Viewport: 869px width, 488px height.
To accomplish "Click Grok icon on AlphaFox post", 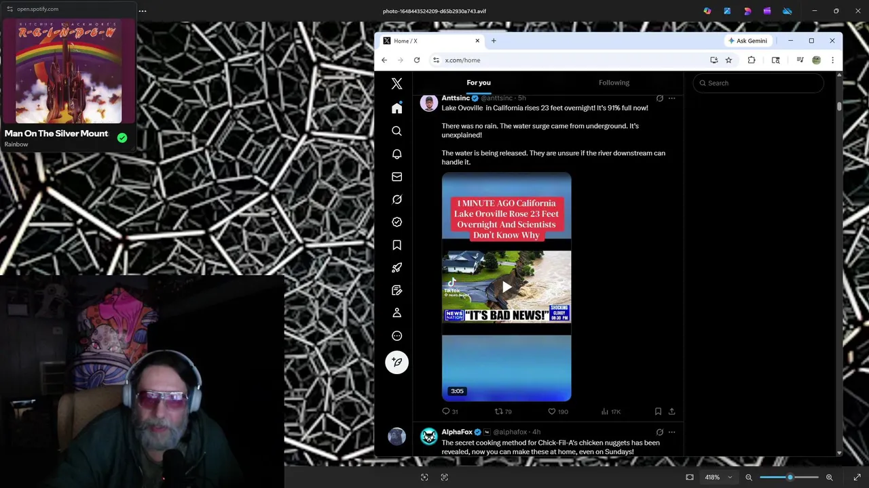I will click(659, 432).
